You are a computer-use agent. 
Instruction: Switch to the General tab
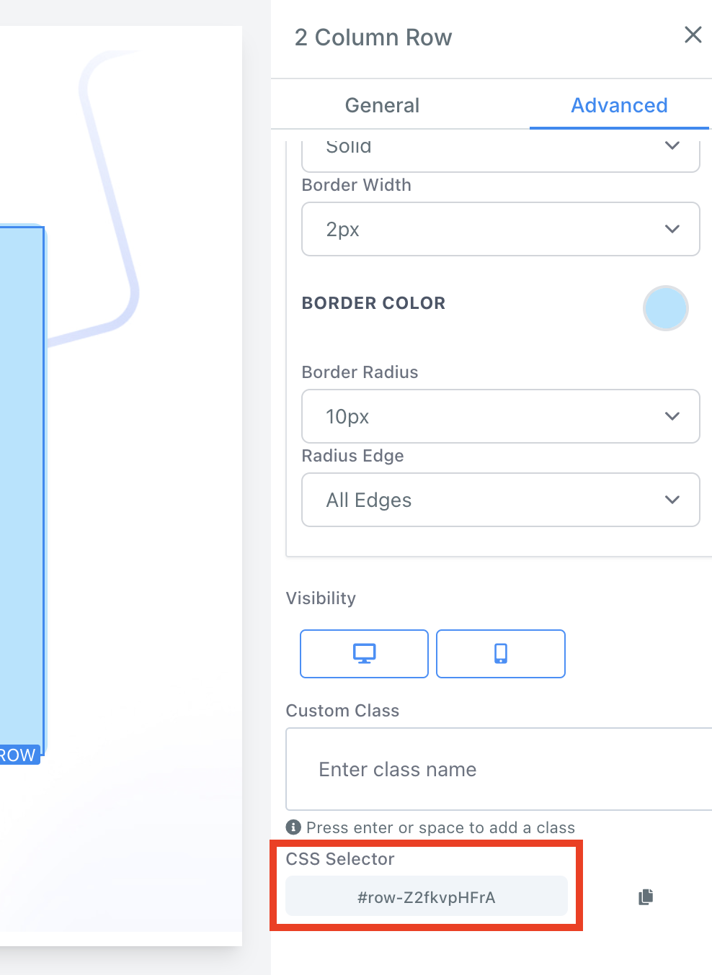pos(382,105)
